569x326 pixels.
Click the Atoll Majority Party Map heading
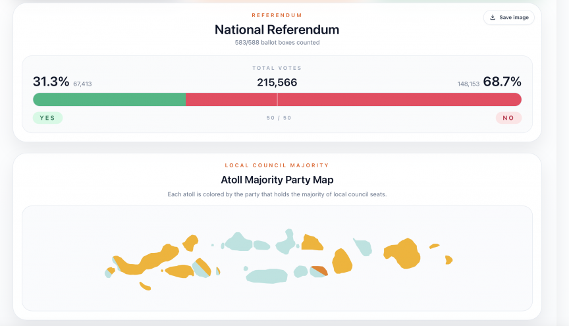[x=277, y=179]
